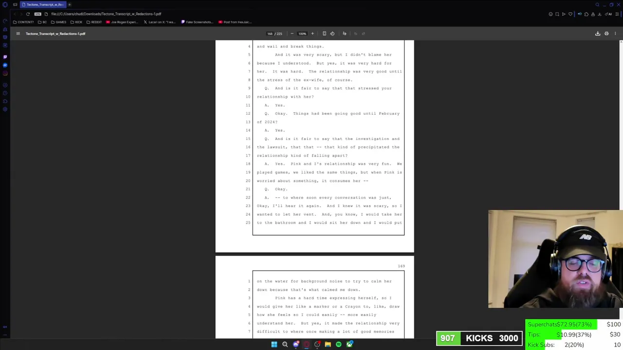
Task: Select the PDF draw annotation tool
Action: (x=345, y=34)
